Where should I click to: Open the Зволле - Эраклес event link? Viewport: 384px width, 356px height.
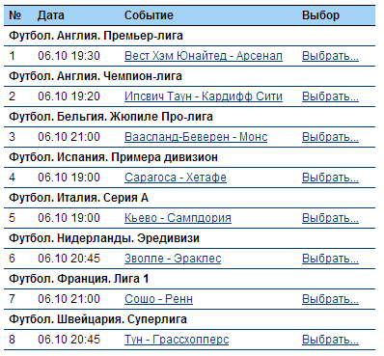click(x=173, y=259)
